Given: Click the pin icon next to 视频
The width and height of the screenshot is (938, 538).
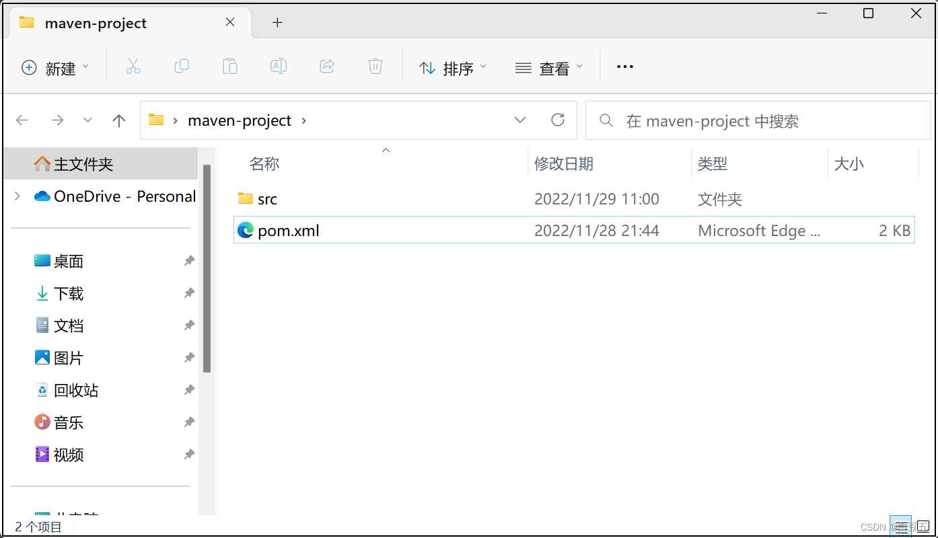Looking at the screenshot, I should [189, 455].
